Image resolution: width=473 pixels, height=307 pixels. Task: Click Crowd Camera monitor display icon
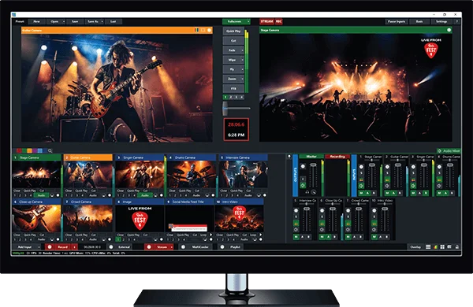click(103, 239)
